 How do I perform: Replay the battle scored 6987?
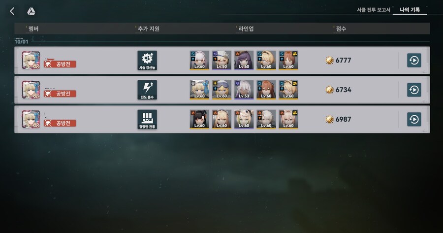click(x=414, y=119)
